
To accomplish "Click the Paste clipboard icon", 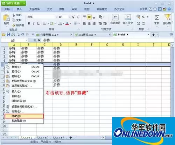I will tap(6, 18).
